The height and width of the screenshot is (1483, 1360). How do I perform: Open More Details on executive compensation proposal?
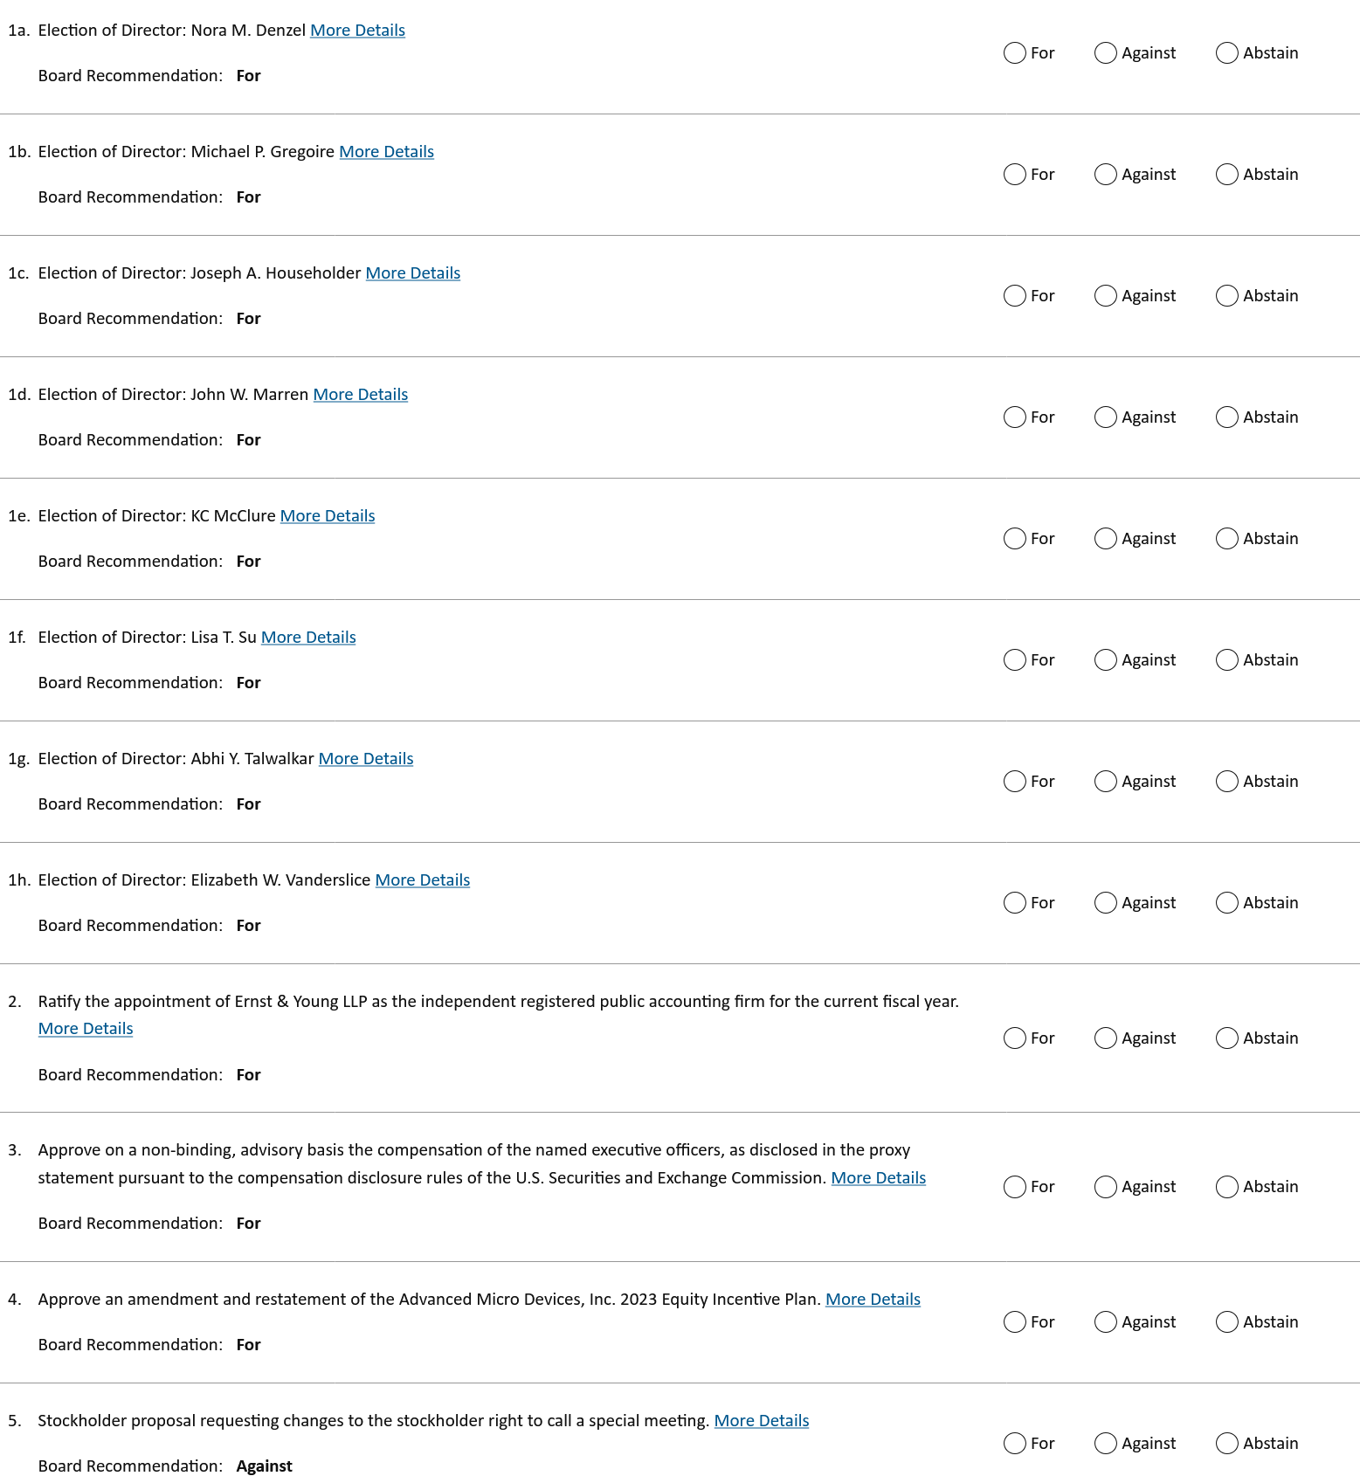coord(878,1178)
